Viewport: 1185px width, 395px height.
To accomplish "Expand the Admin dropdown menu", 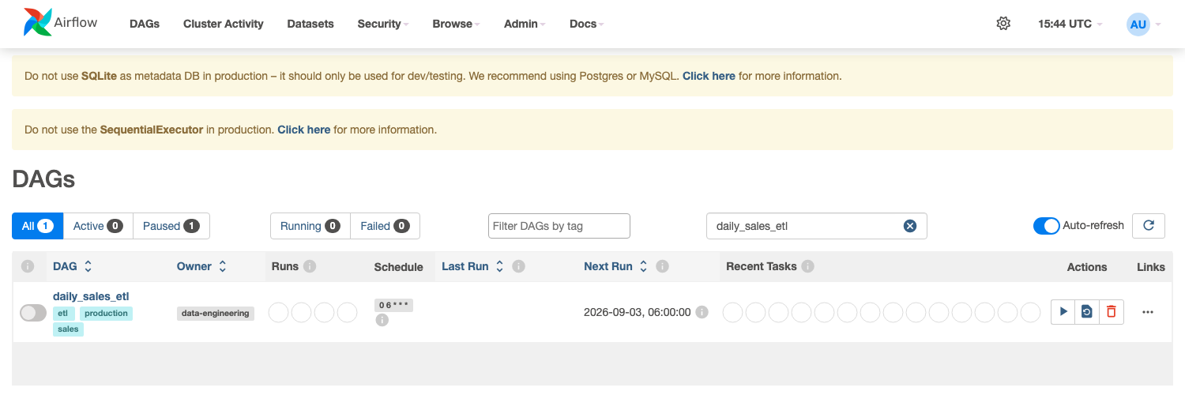I will pos(525,24).
